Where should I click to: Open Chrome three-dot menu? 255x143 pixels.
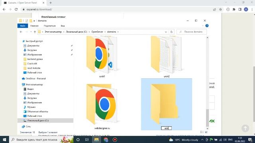pyautogui.click(x=252, y=10)
